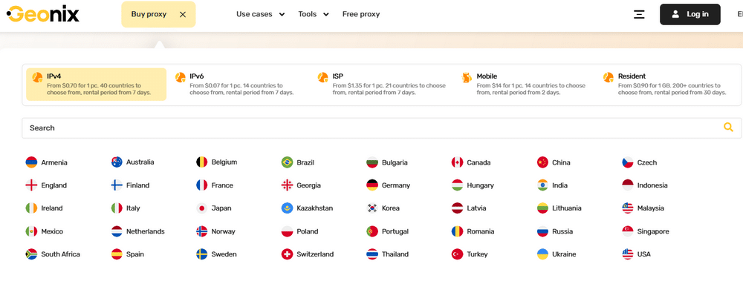743x281 pixels.
Task: Click the Brazil flag icon
Action: click(x=287, y=162)
